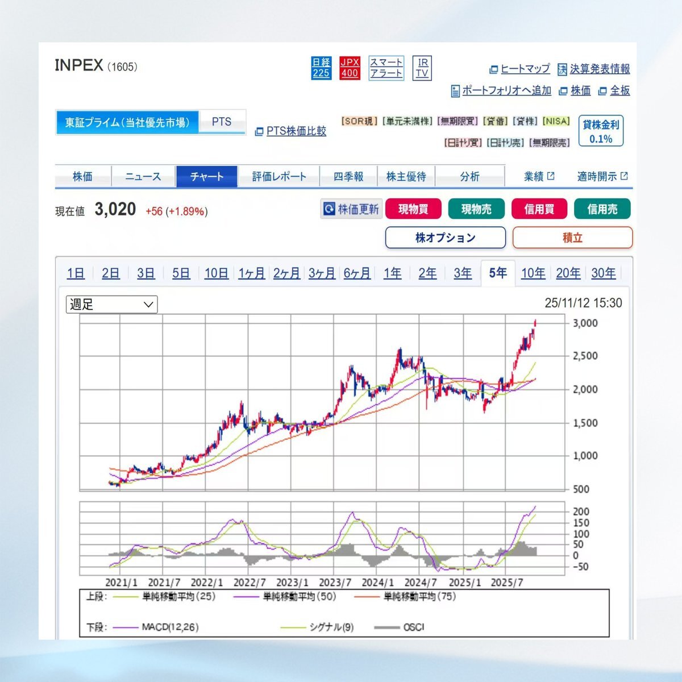
Task: Click the 信用売 button
Action: [602, 209]
